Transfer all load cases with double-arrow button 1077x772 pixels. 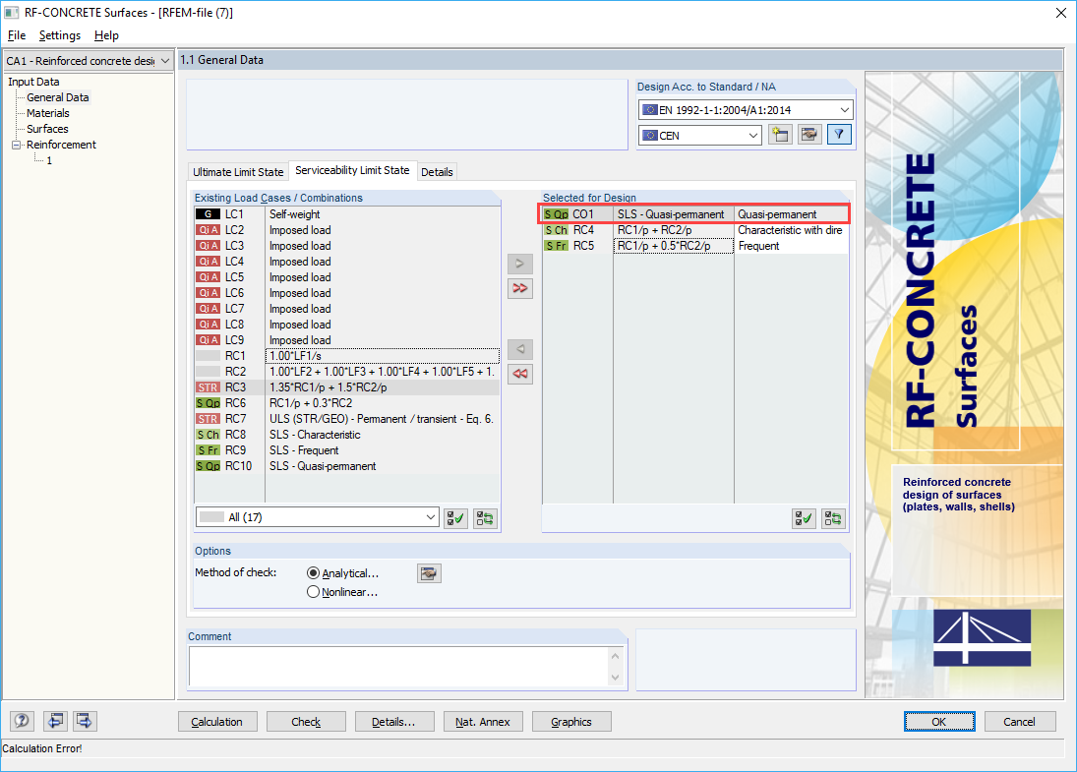pyautogui.click(x=520, y=288)
